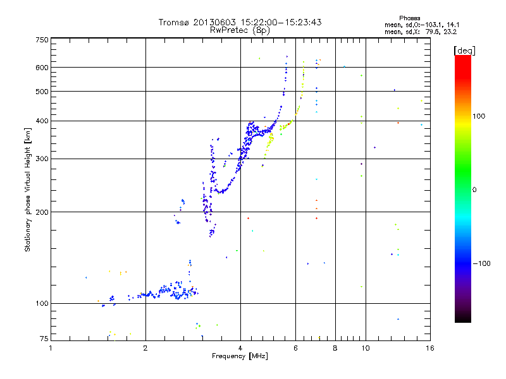Click the Frequency [MHz] axis label

(x=240, y=356)
